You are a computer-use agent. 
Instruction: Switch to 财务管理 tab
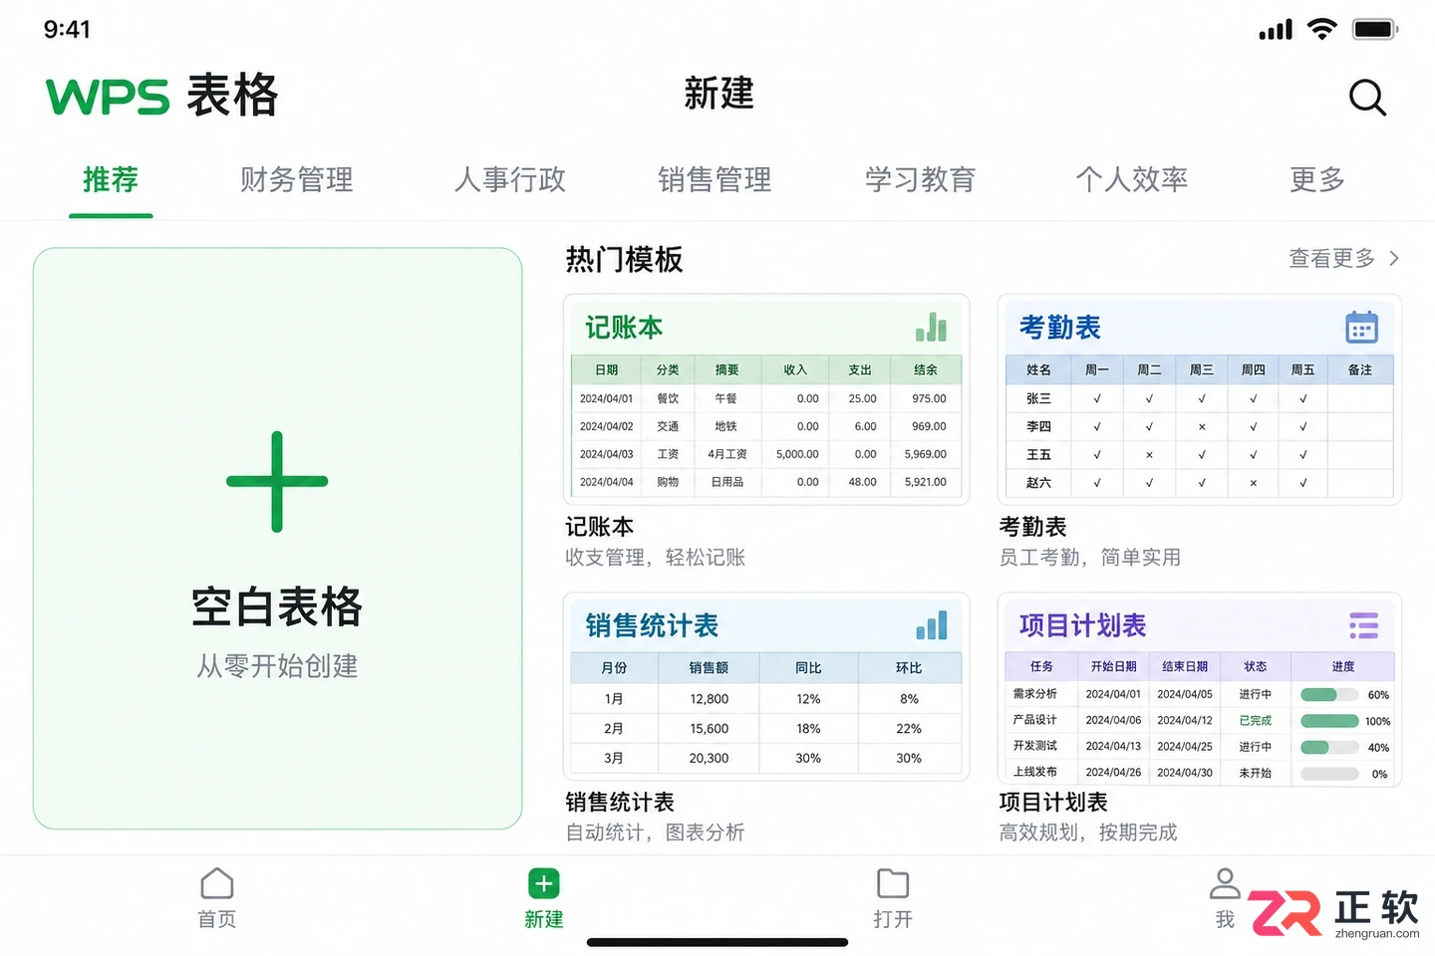click(x=297, y=180)
